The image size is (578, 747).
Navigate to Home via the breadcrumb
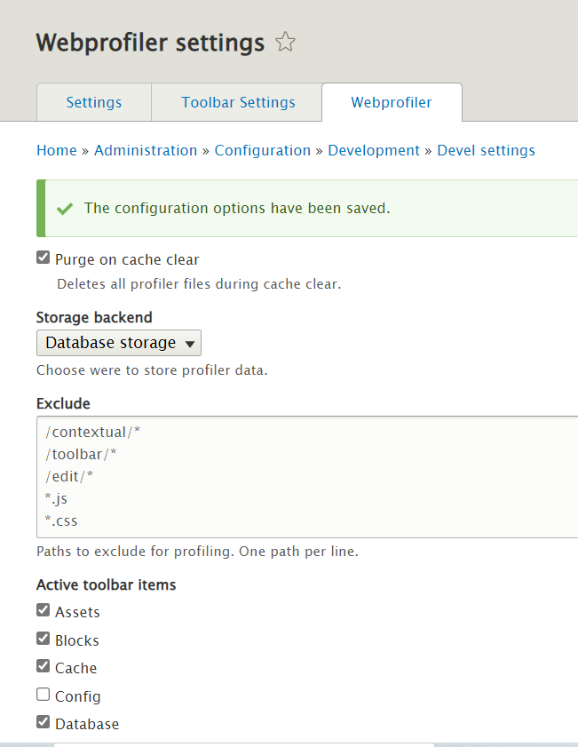point(56,150)
